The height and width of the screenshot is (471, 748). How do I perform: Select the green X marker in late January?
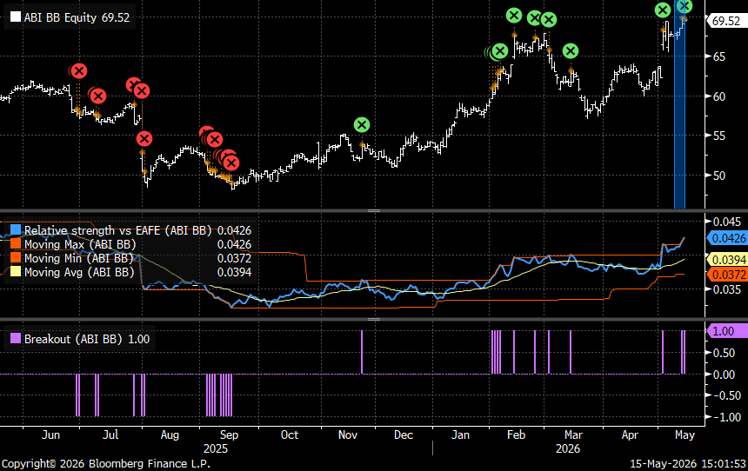[x=499, y=51]
